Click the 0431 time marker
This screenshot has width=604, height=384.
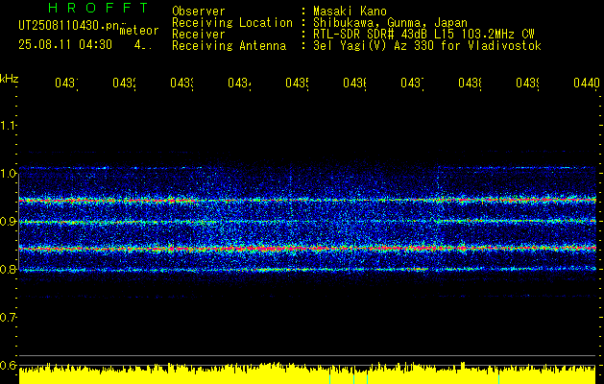click(x=66, y=83)
